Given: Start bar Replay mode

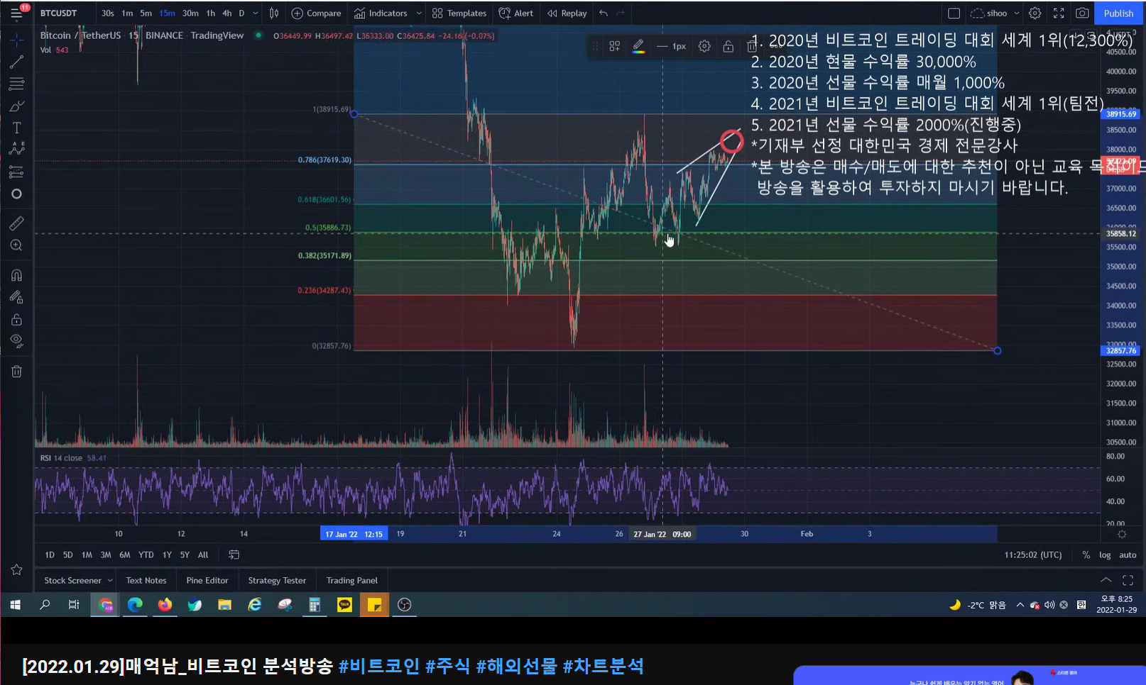Looking at the screenshot, I should [567, 13].
